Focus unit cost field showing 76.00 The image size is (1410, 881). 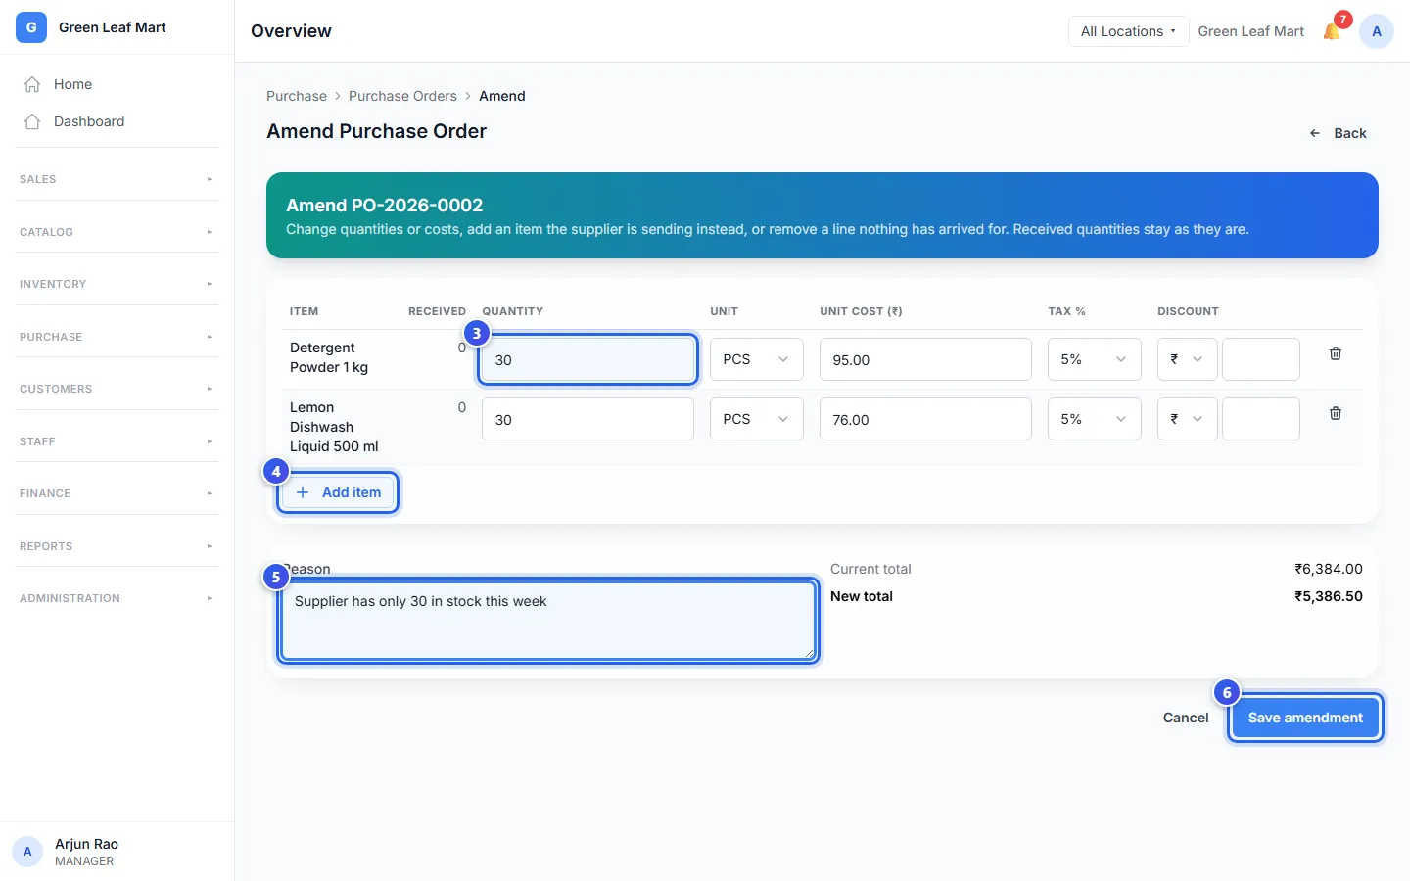pos(925,419)
